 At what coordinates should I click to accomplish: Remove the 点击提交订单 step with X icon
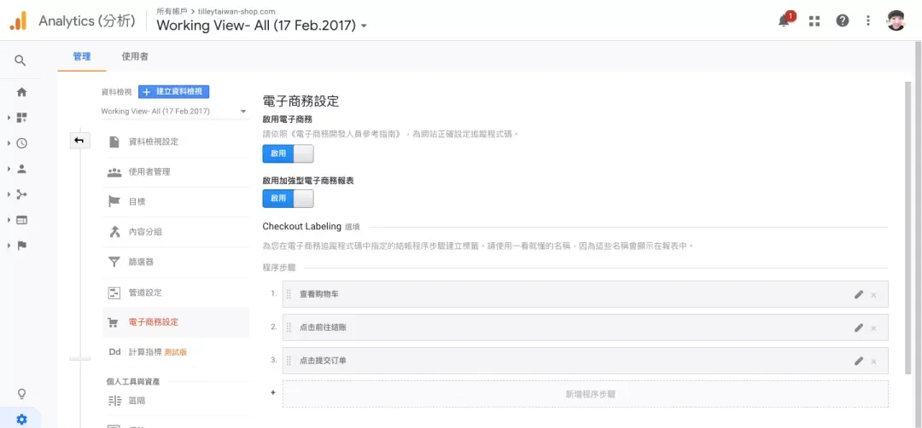(x=873, y=361)
